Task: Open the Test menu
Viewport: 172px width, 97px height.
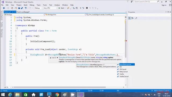Action: click(x=51, y=5)
